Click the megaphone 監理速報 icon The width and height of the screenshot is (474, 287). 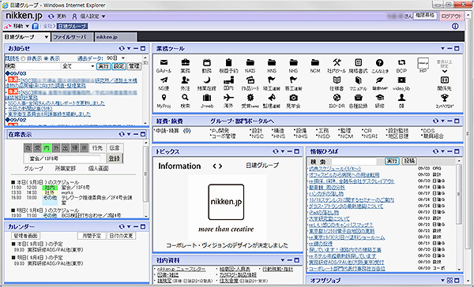[272, 98]
